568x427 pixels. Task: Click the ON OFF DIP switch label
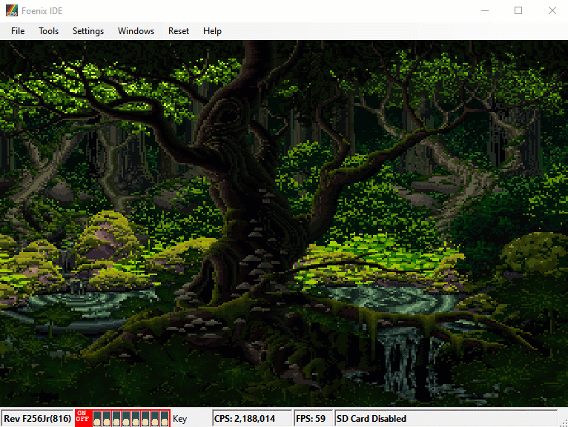click(82, 416)
